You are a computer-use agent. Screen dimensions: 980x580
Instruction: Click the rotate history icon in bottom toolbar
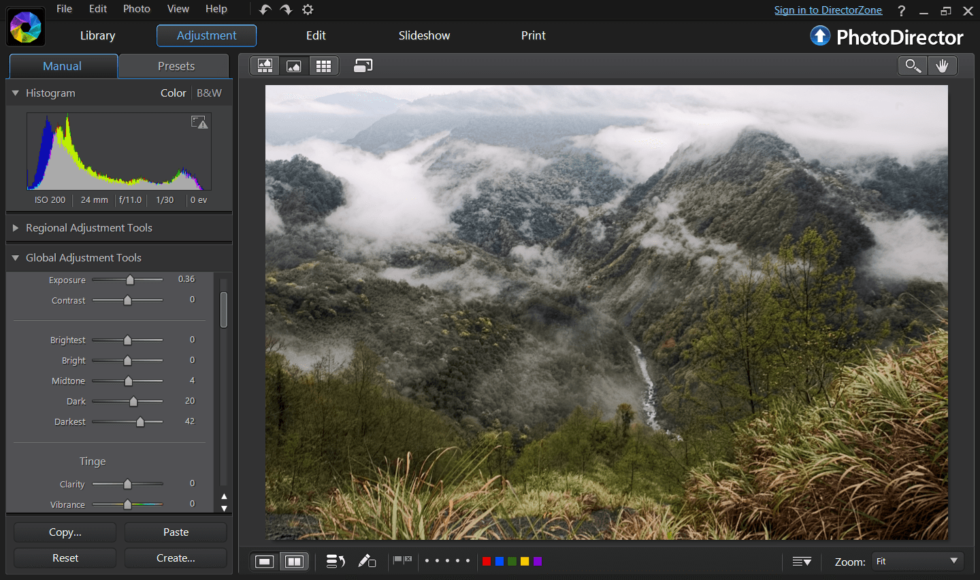coord(335,561)
